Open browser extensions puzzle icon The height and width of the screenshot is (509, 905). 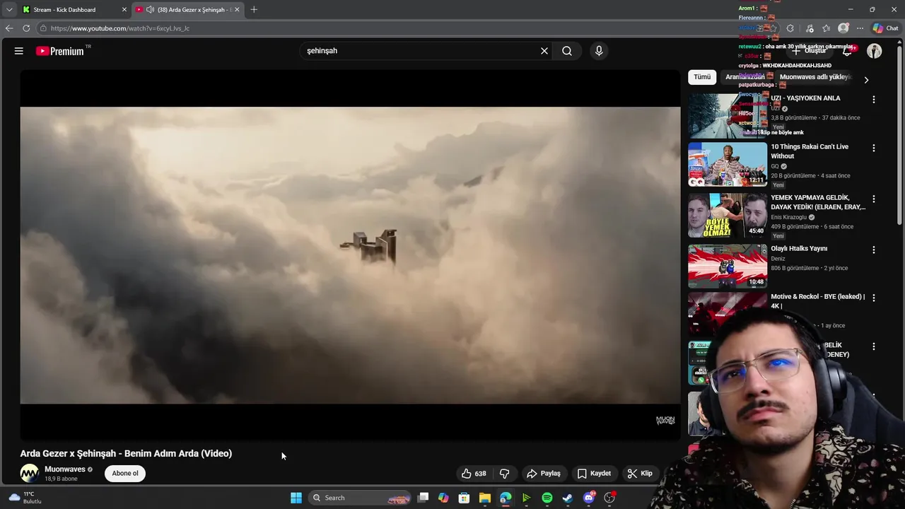[x=790, y=28]
